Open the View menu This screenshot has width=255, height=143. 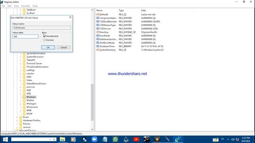click(x=16, y=6)
